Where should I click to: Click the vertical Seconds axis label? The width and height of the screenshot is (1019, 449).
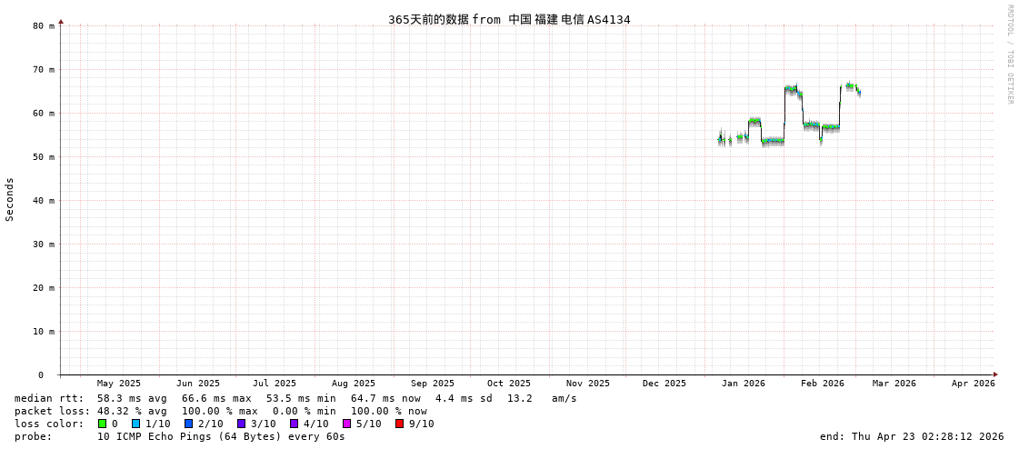pos(10,199)
